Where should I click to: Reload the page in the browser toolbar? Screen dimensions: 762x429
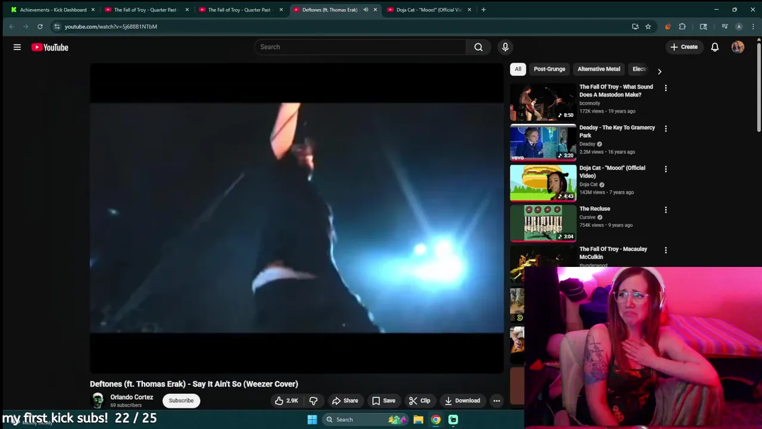pyautogui.click(x=40, y=26)
